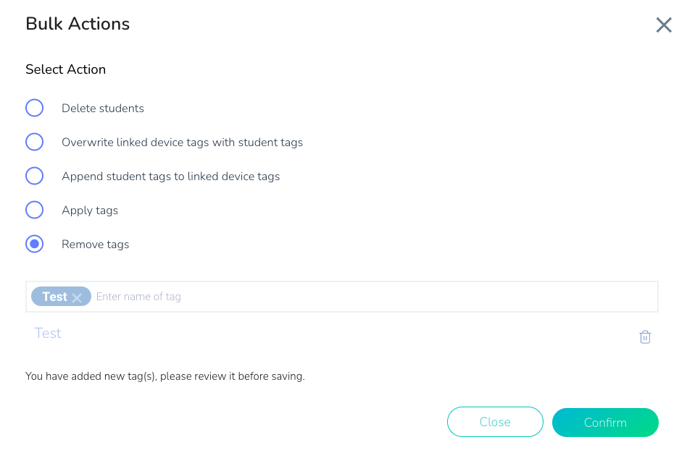Click the Test entry in the tag list
Viewport: 687px width, 450px height.
[x=48, y=334]
